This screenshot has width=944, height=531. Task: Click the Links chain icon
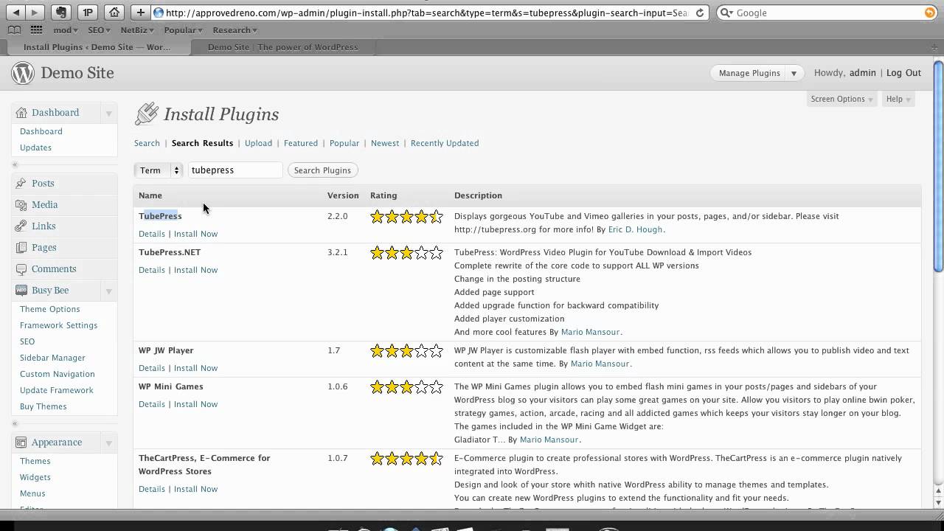(x=21, y=226)
